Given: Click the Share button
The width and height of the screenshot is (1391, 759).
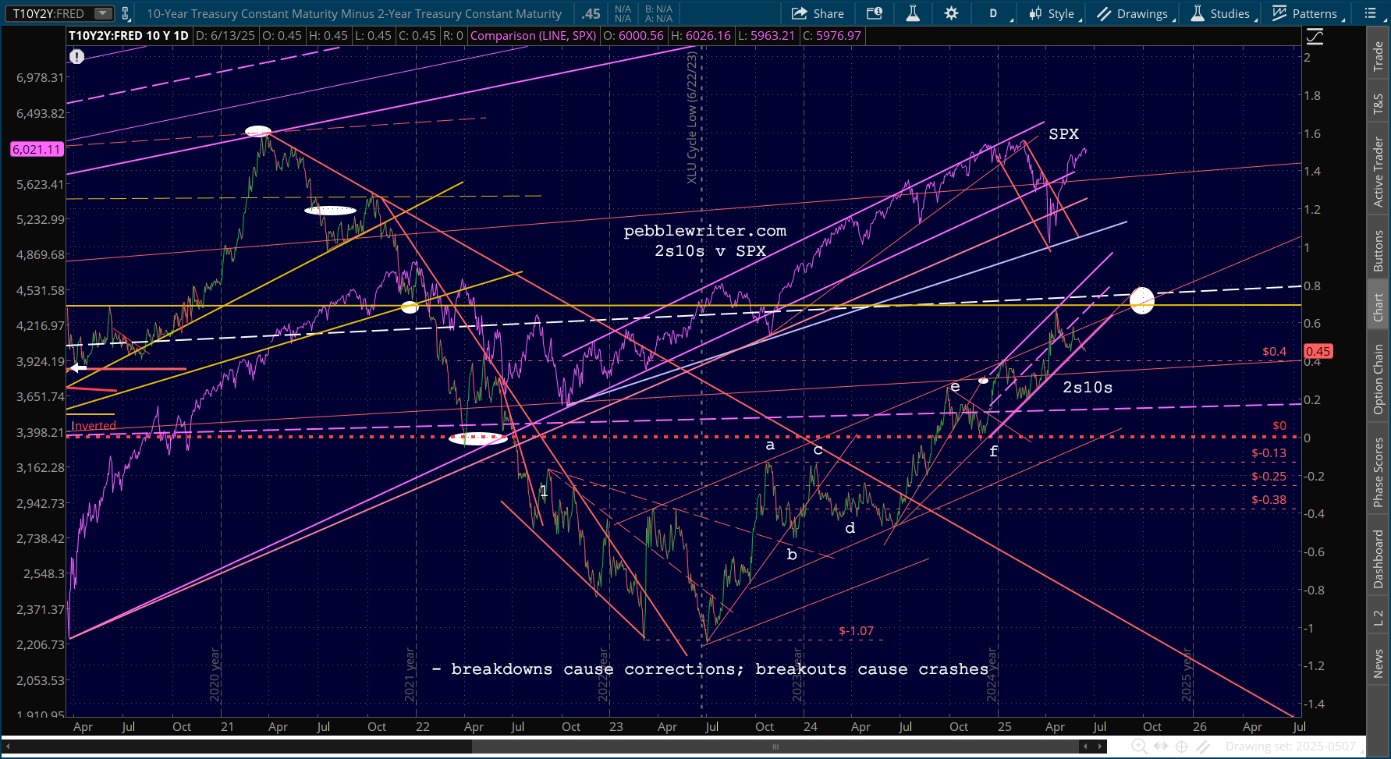Looking at the screenshot, I should [818, 13].
